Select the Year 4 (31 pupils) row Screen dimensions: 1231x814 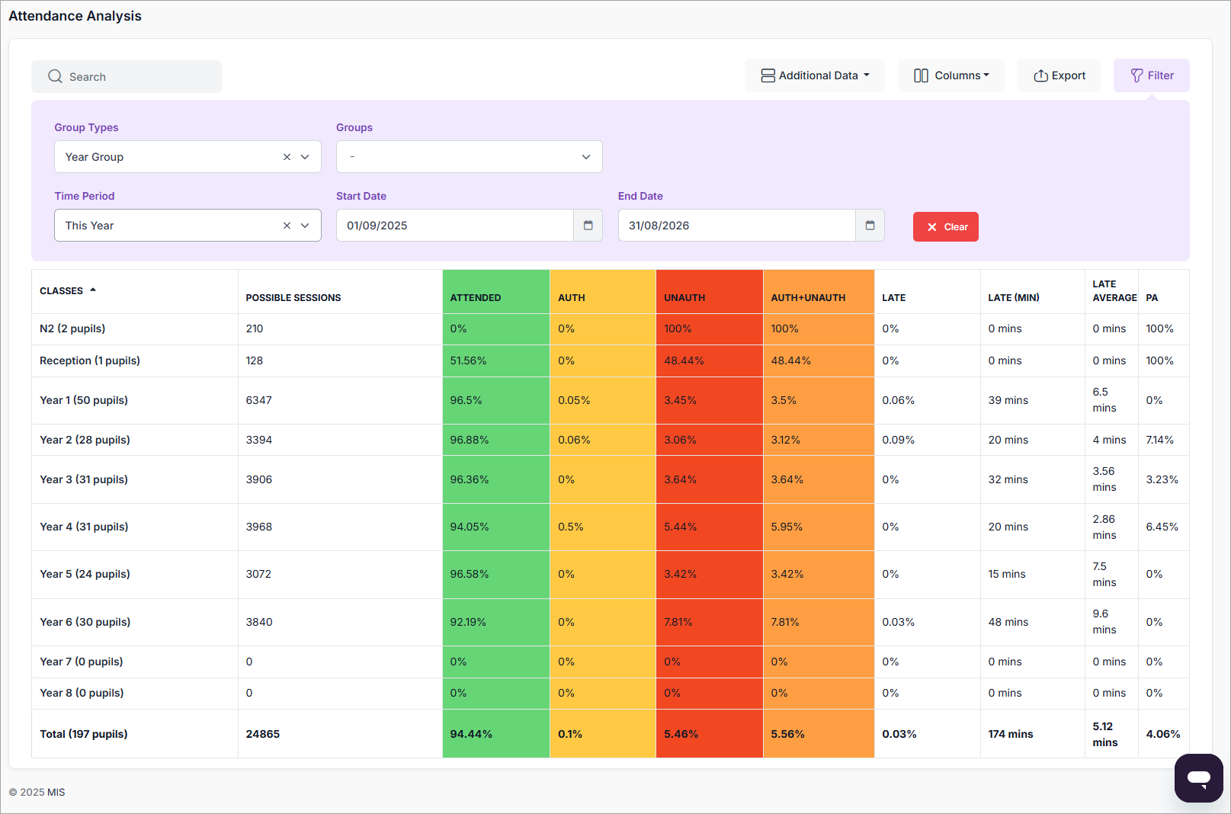pyautogui.click(x=84, y=527)
